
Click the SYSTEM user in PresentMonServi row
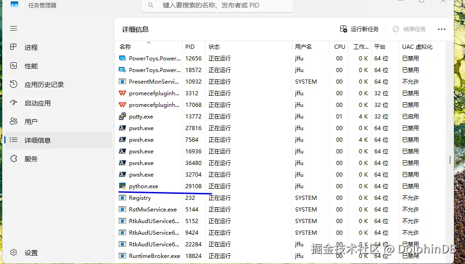[306, 81]
